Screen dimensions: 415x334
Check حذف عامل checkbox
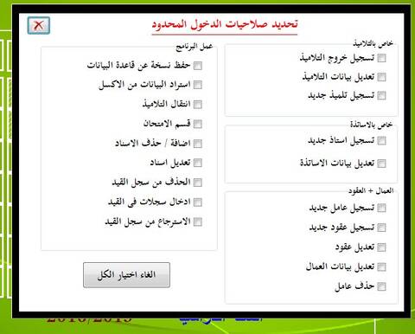(381, 286)
